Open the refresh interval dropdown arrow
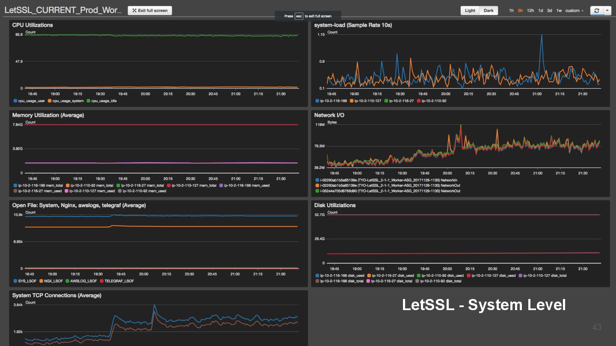This screenshot has height=346, width=616. [x=607, y=11]
